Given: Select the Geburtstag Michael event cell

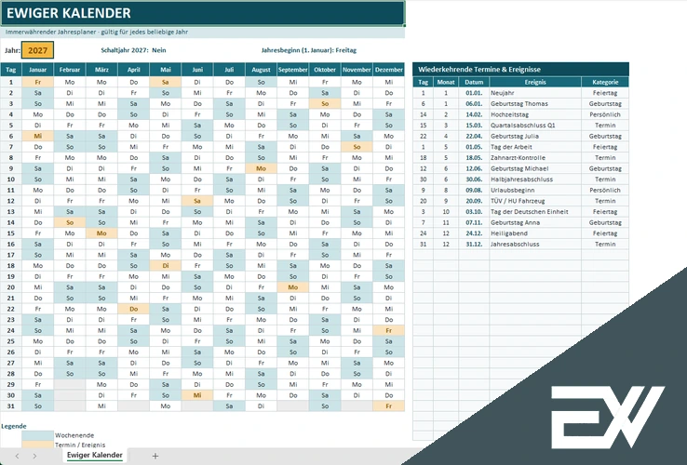Looking at the screenshot, I should (535, 168).
